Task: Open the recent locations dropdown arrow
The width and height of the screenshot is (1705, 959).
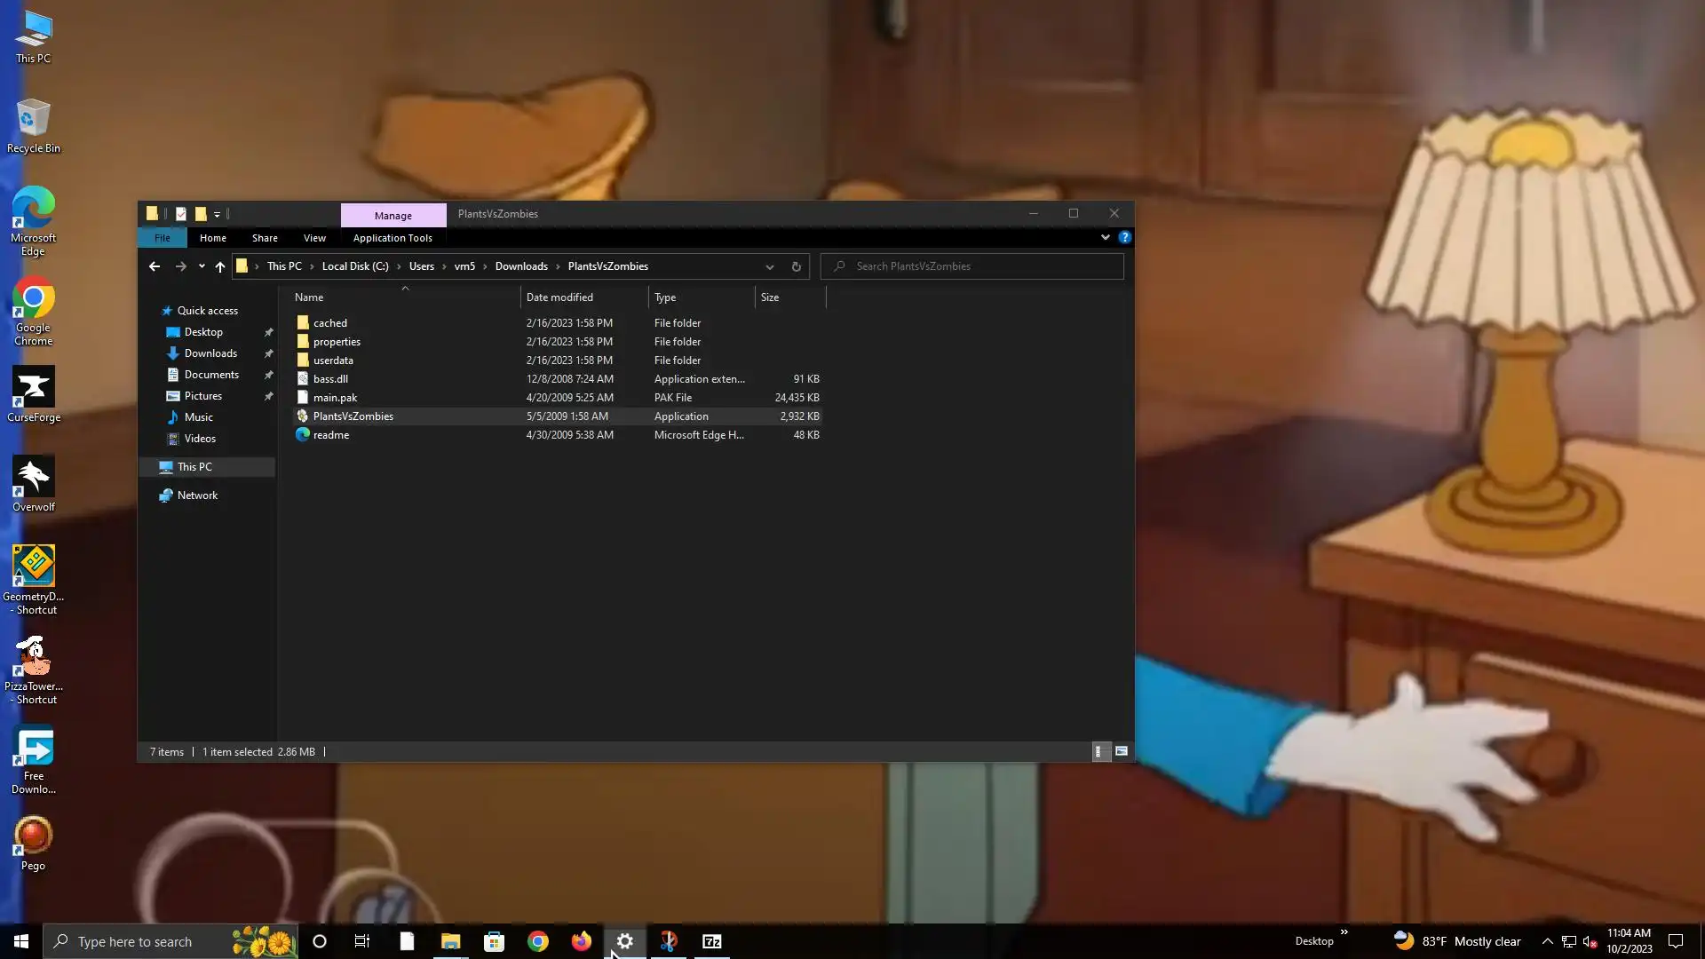Action: 202,266
